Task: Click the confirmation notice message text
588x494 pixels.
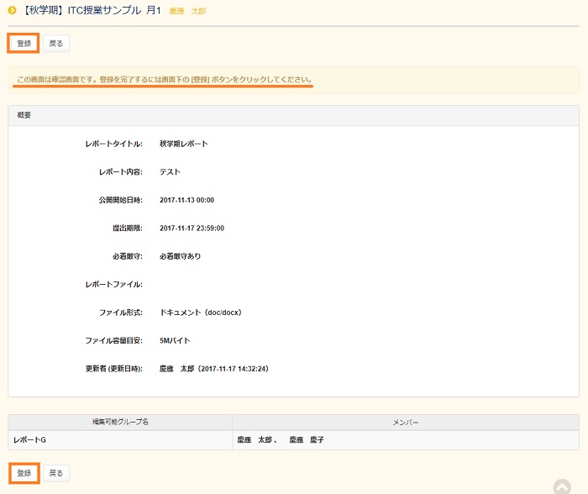Action: coord(165,80)
